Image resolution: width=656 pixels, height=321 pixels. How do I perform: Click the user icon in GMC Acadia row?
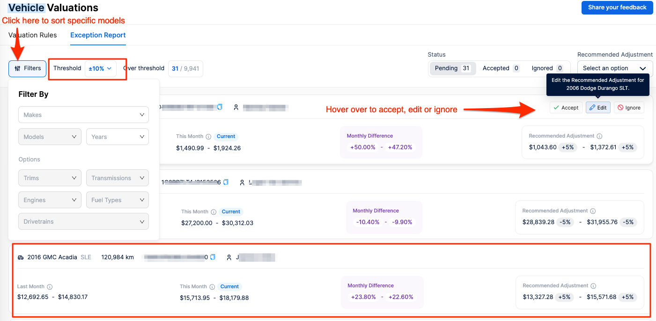[x=229, y=257]
